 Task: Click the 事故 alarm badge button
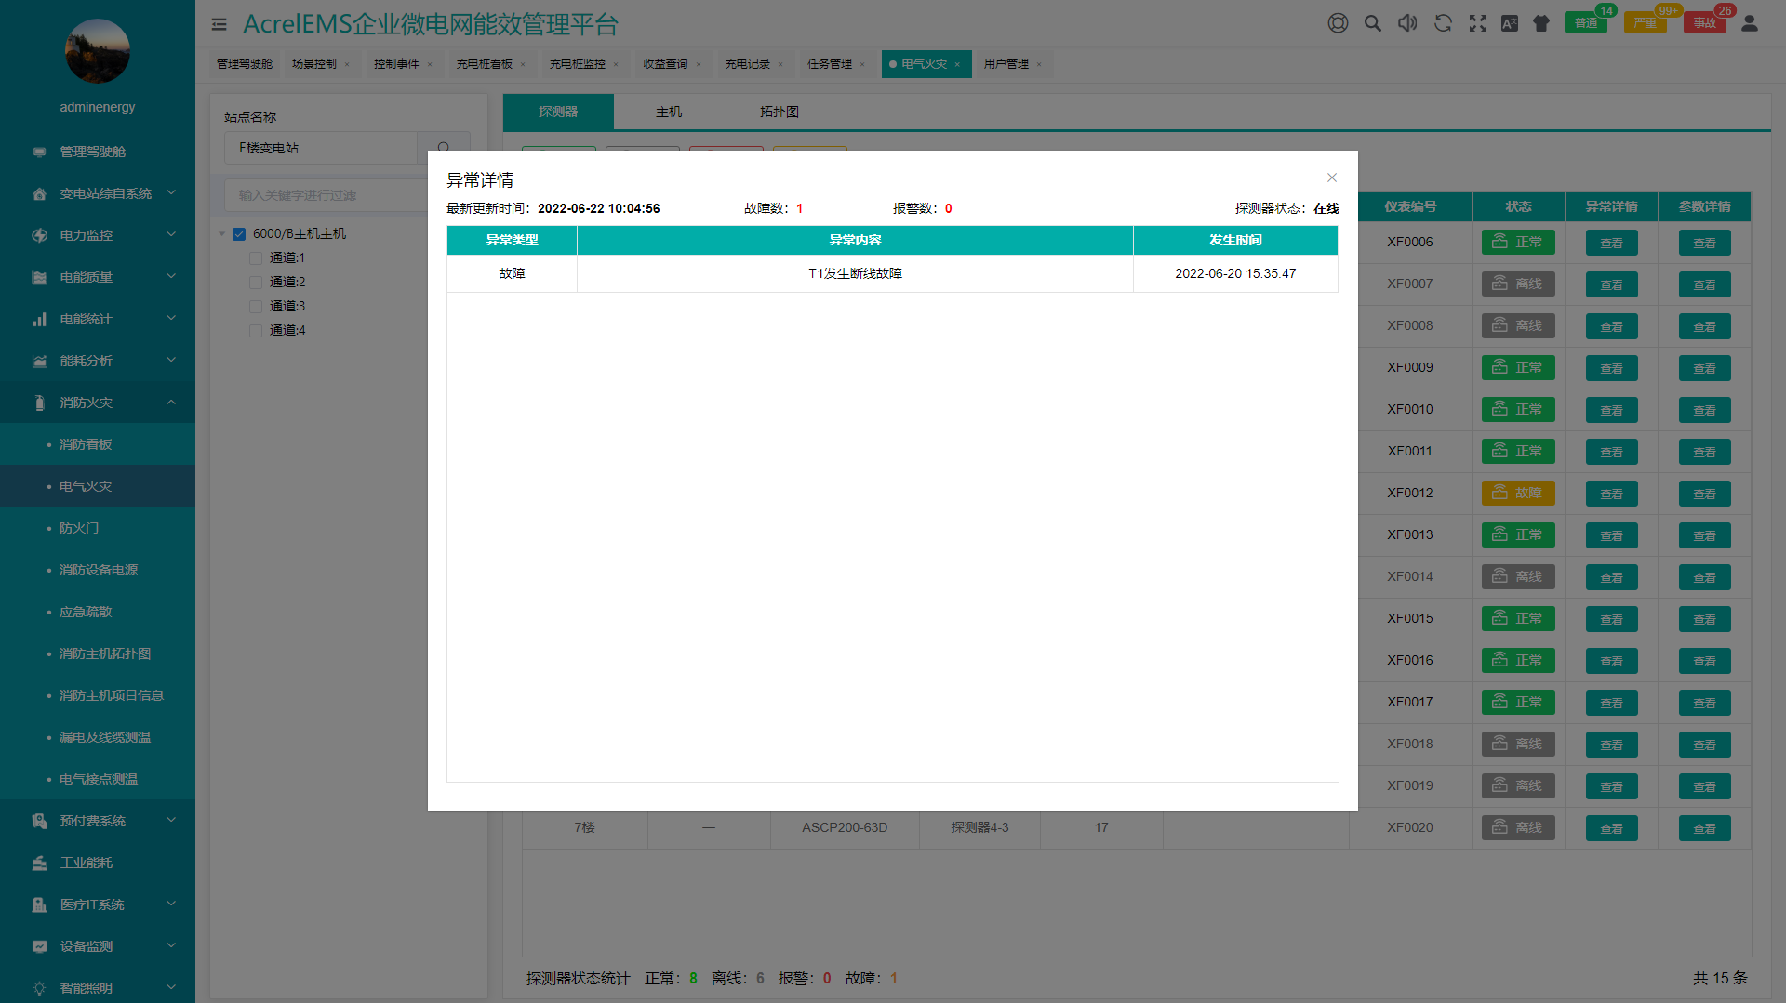pyautogui.click(x=1704, y=23)
